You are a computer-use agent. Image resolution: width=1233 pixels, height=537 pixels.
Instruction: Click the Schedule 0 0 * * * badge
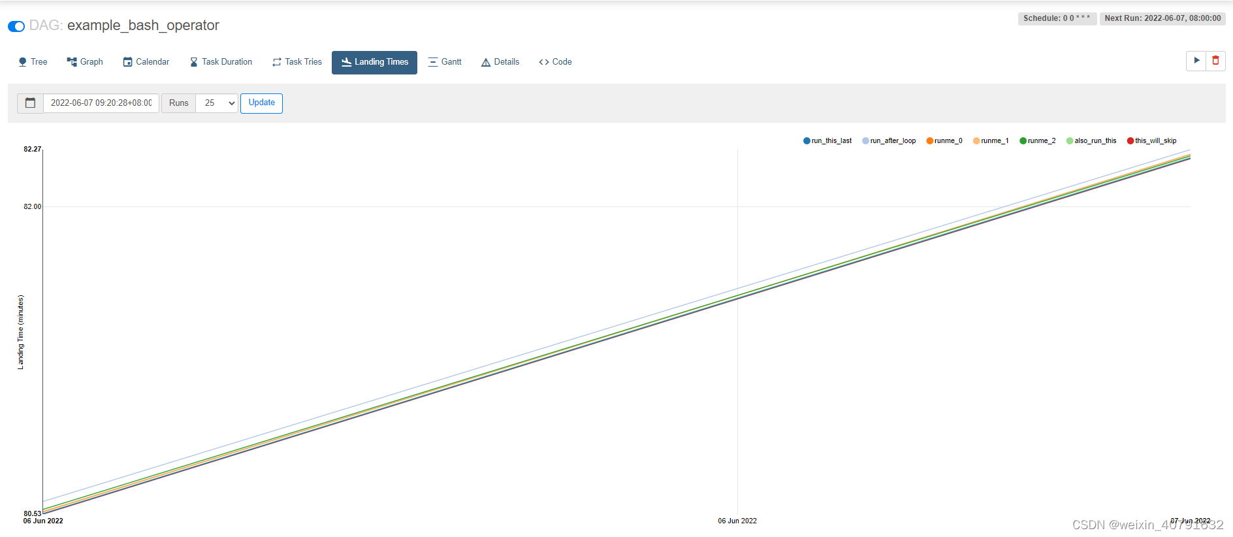coord(1057,18)
